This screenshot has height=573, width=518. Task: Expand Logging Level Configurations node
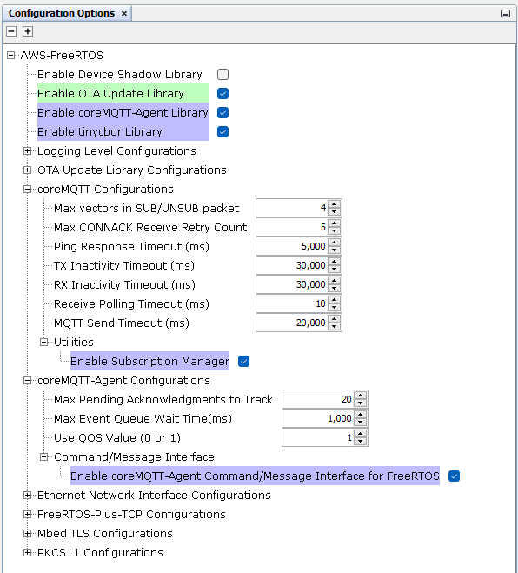coord(27,151)
